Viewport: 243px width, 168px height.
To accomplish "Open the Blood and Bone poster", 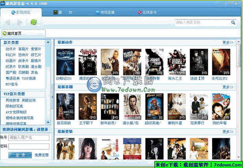I will coord(132,62).
